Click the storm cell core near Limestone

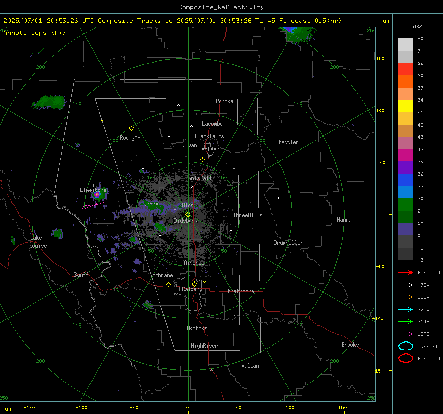(97, 194)
